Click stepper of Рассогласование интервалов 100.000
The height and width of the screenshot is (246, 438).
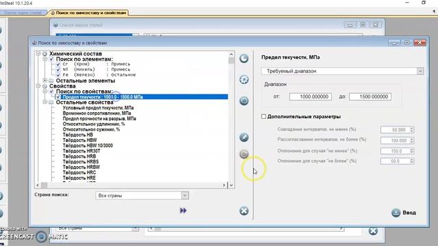(411, 140)
